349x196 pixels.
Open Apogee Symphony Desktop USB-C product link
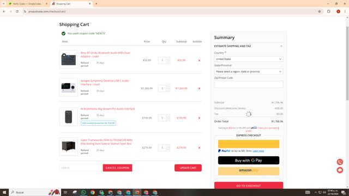click(105, 82)
